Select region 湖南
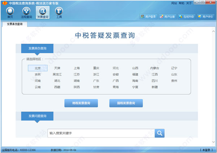This screenshot has width=217, height=153. pos(77,81)
